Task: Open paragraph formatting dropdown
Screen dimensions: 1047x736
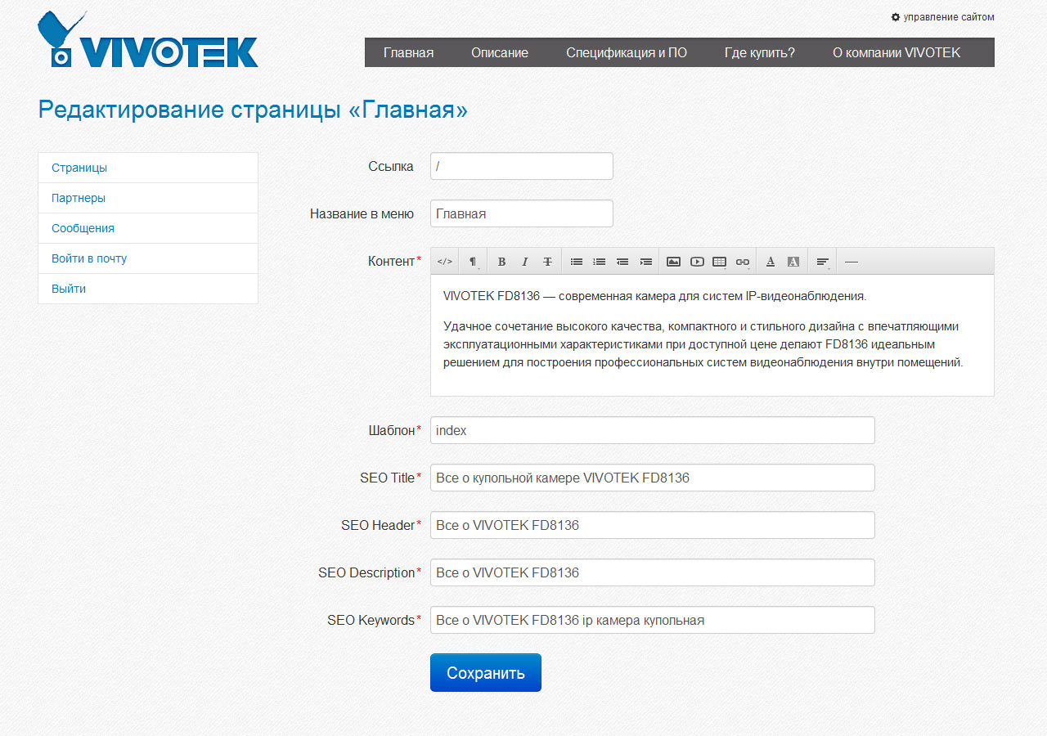Action: [x=473, y=262]
